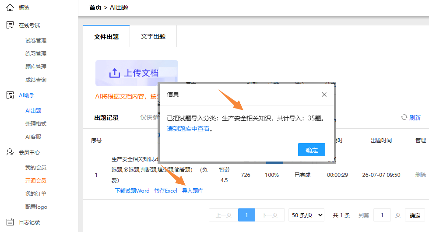Click the 726 word count cell
Viewport: 429px width, 232px height.
click(x=246, y=175)
